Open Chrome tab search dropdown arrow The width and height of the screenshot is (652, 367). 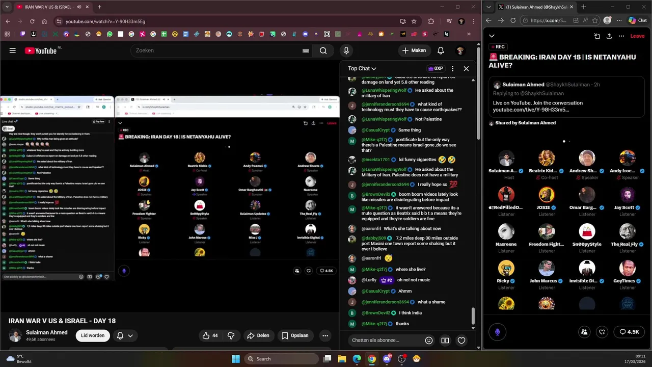tap(8, 7)
